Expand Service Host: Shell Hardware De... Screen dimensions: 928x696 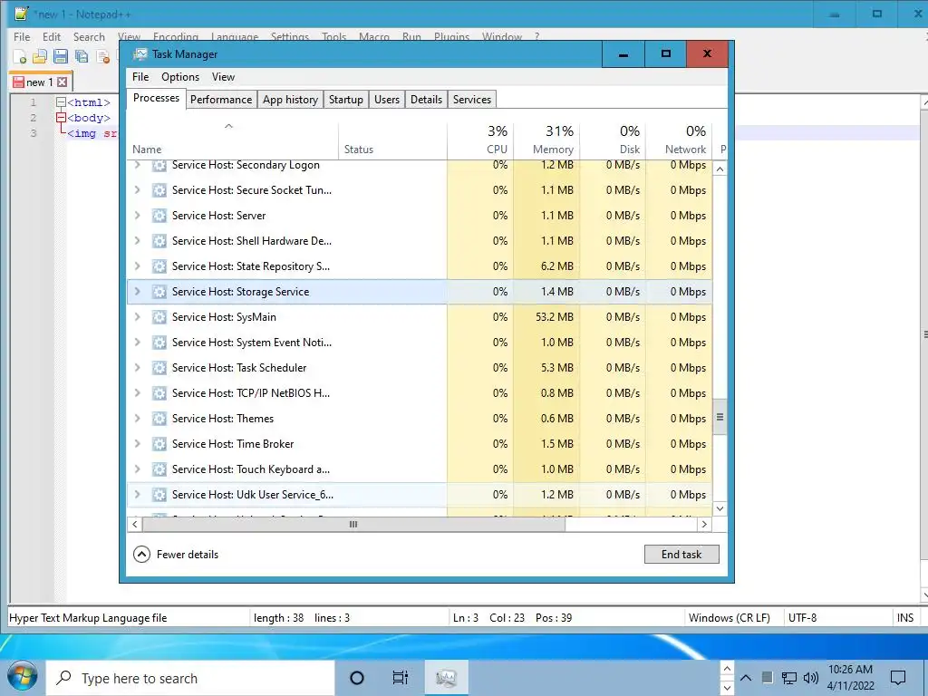coord(138,241)
